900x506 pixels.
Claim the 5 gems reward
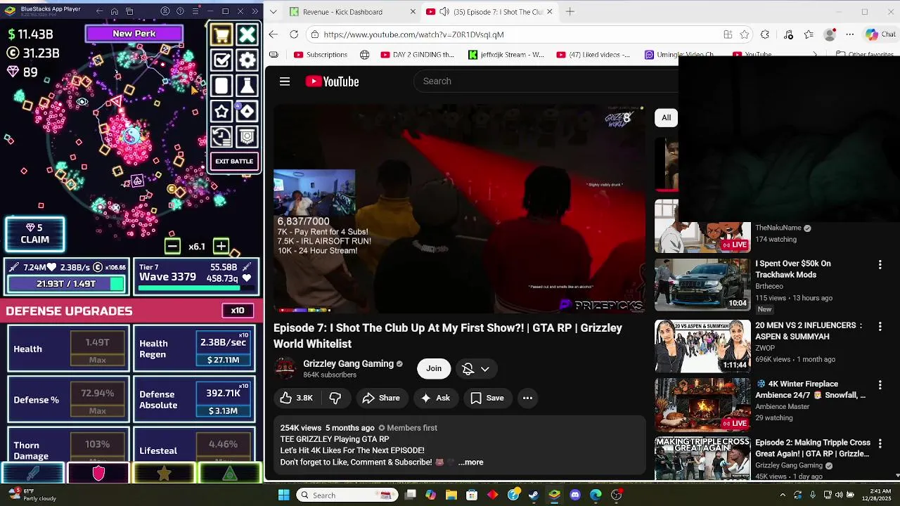34,234
